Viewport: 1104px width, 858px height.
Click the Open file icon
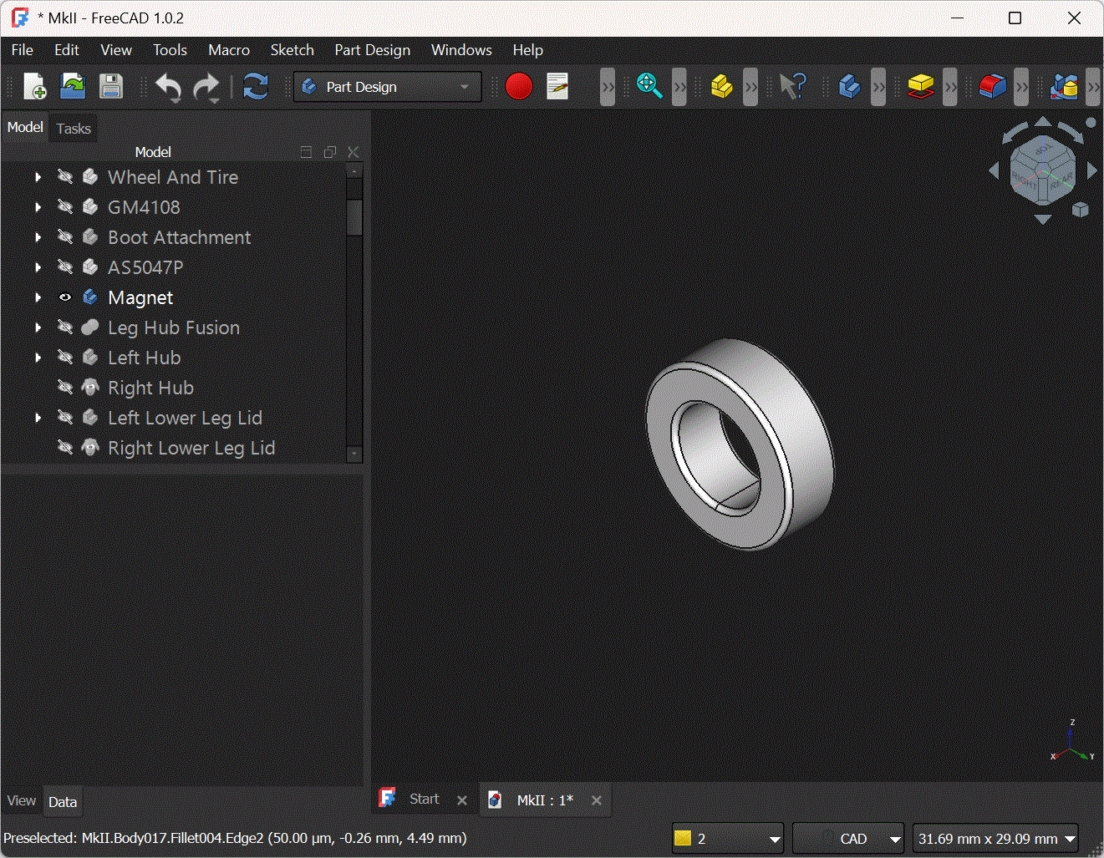[x=73, y=87]
